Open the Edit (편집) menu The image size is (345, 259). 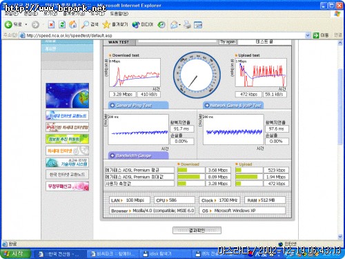31,14
